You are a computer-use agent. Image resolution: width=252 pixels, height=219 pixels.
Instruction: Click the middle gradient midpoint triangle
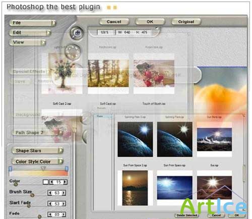[43, 169]
